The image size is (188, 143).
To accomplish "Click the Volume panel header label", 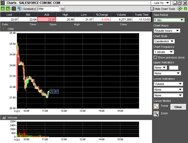I will tap(12, 117).
